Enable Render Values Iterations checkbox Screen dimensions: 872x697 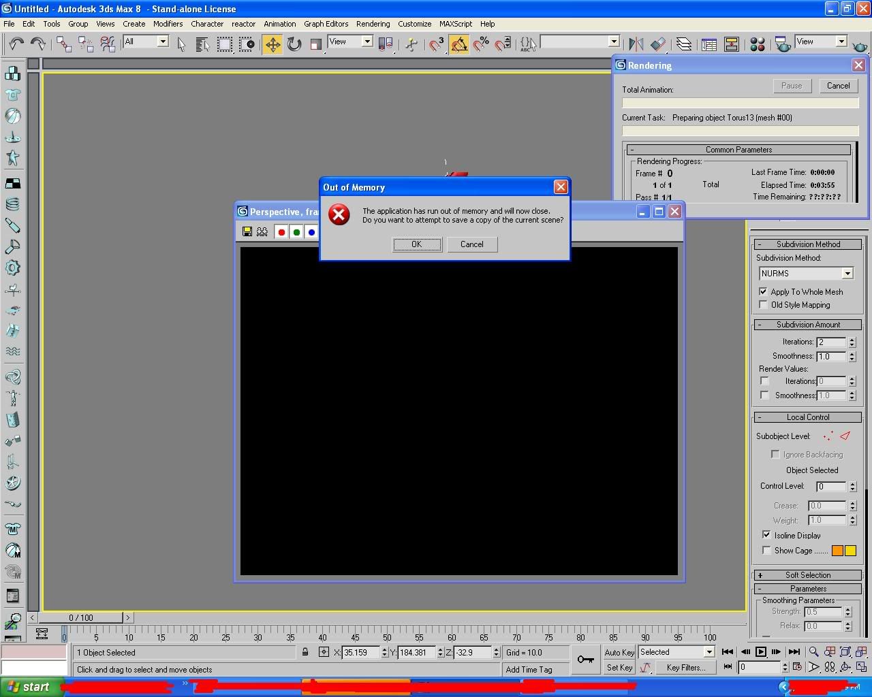click(x=764, y=381)
